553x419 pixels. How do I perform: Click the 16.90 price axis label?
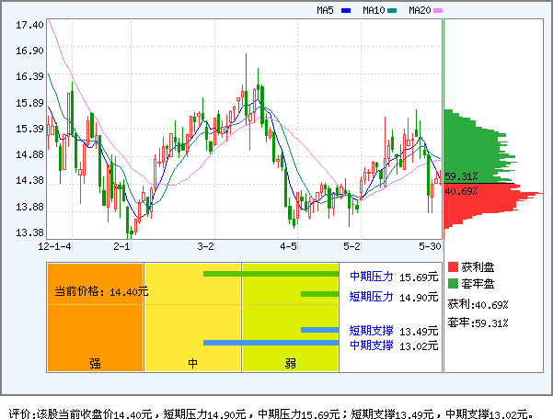pyautogui.click(x=29, y=51)
